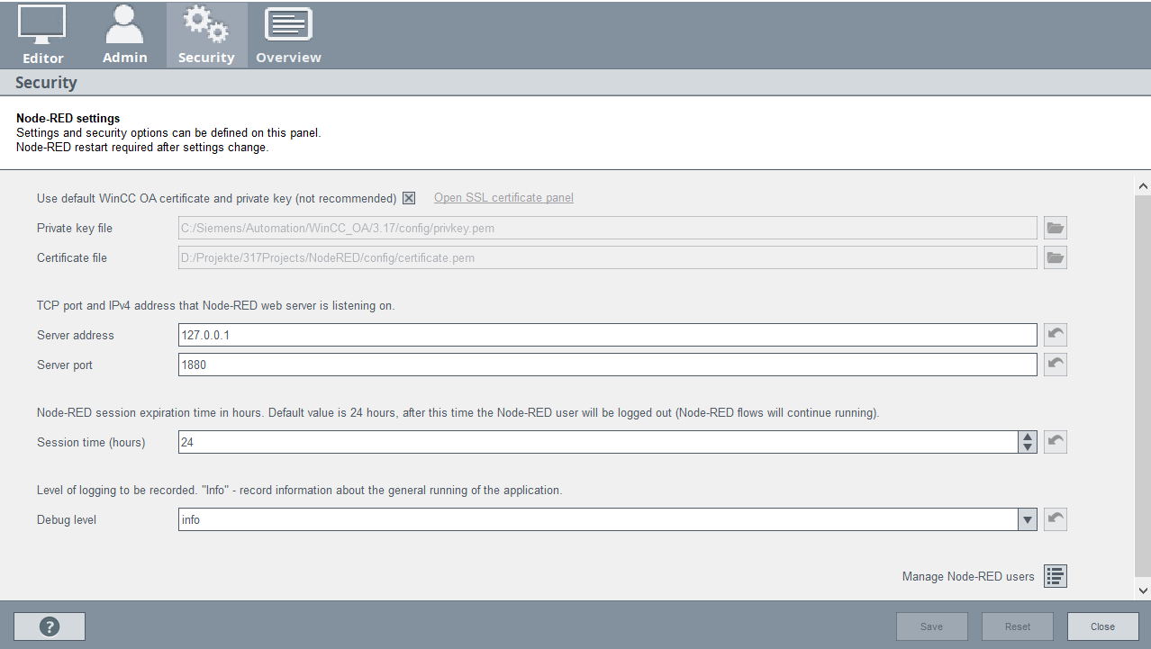Open Manage Node-RED users list
The height and width of the screenshot is (649, 1151).
click(1056, 576)
